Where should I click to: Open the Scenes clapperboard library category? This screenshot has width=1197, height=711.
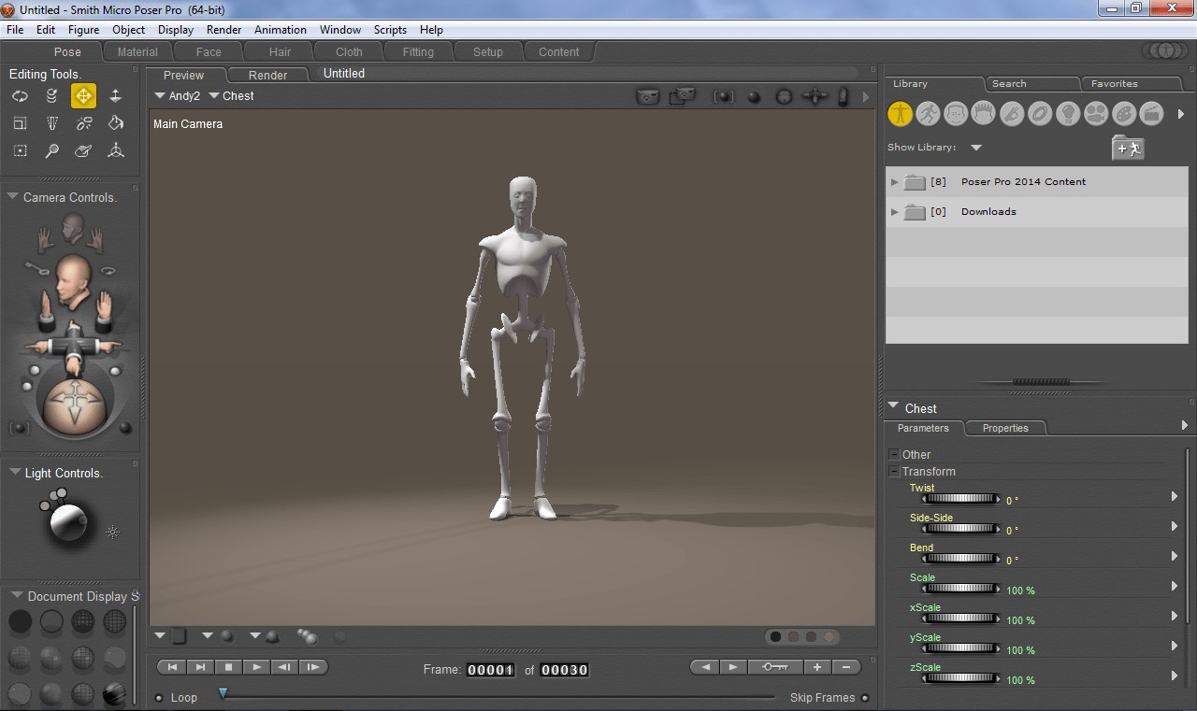(x=1152, y=114)
